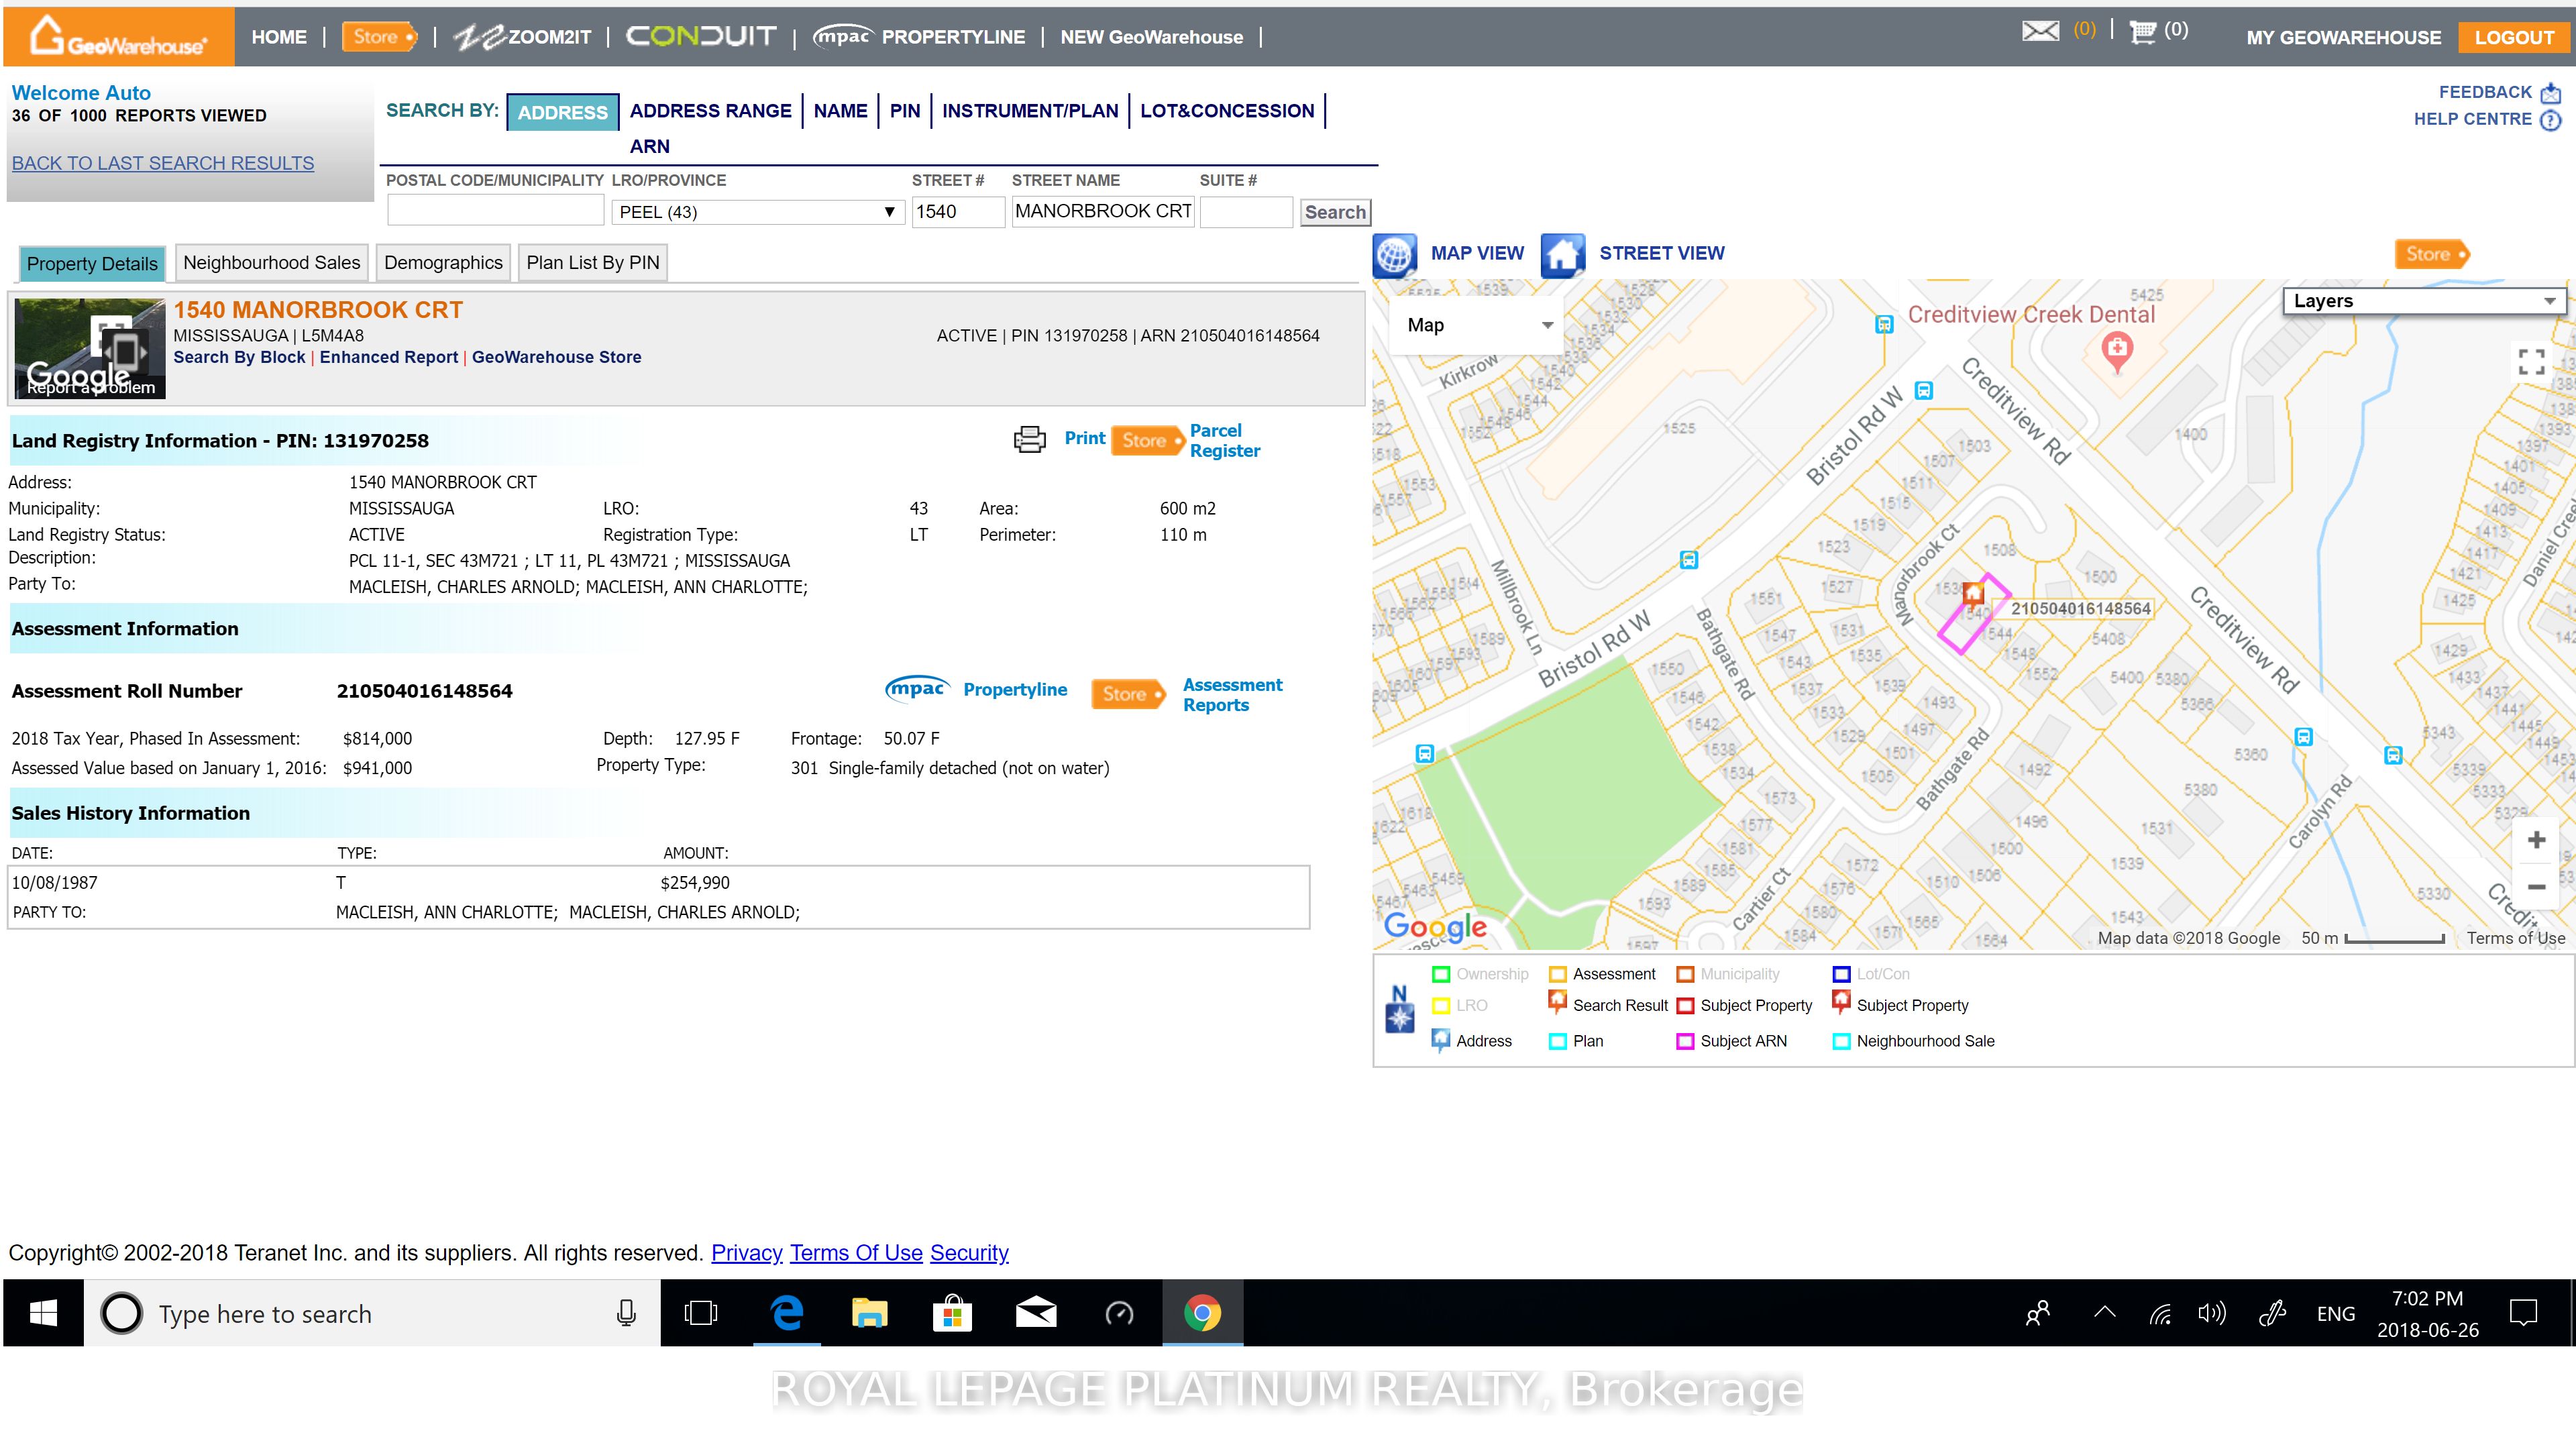The width and height of the screenshot is (2576, 1449).
Task: Click the Street Name input field
Action: click(x=1103, y=212)
